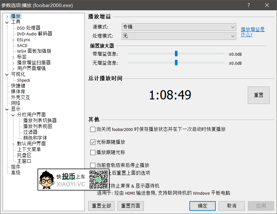Open the 外壳交互 settings page

point(20,97)
